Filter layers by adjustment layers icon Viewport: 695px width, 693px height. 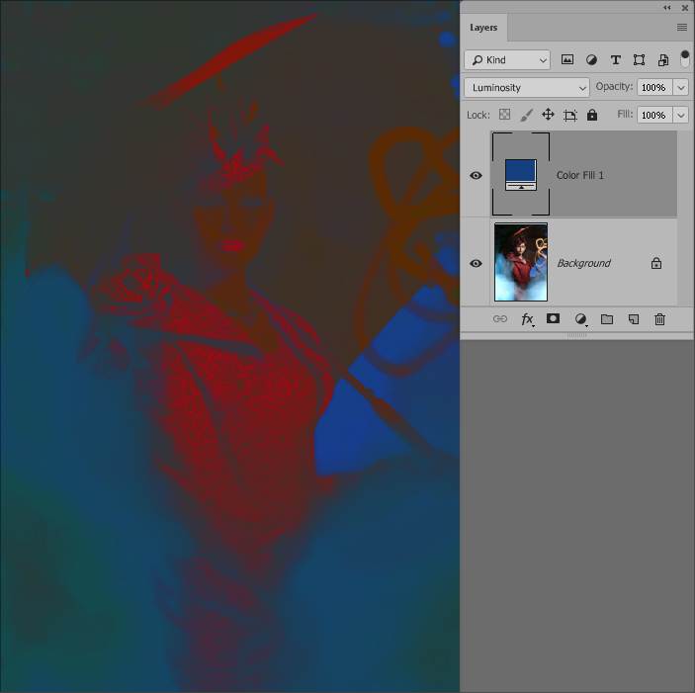pos(591,60)
